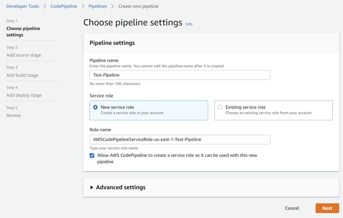The height and width of the screenshot is (218, 343).
Task: Click the Pipeline name input field
Action: pos(180,75)
